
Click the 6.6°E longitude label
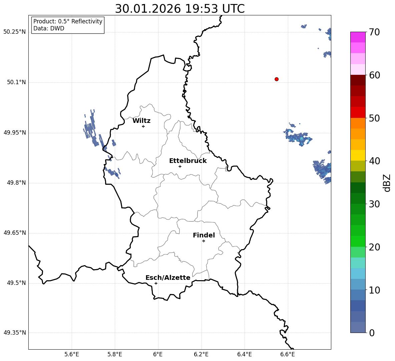pos(288,354)
